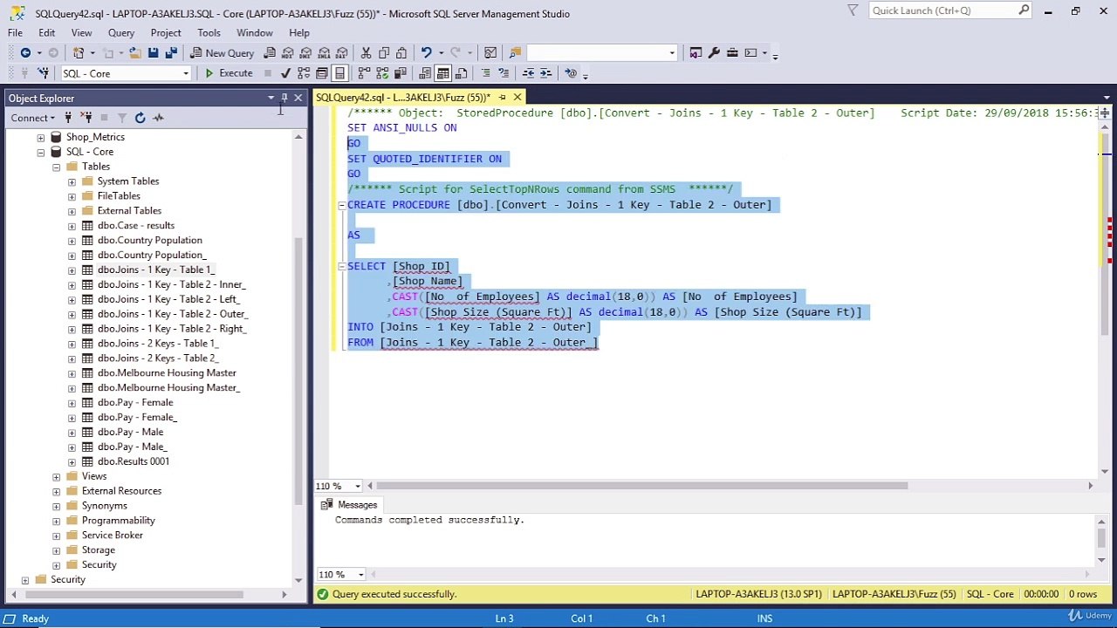1117x628 pixels.
Task: Click the Toolbox icon
Action: 732,53
